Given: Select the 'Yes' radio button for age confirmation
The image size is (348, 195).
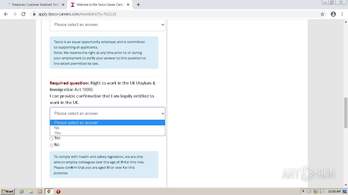Looking at the screenshot, I should tap(51, 138).
